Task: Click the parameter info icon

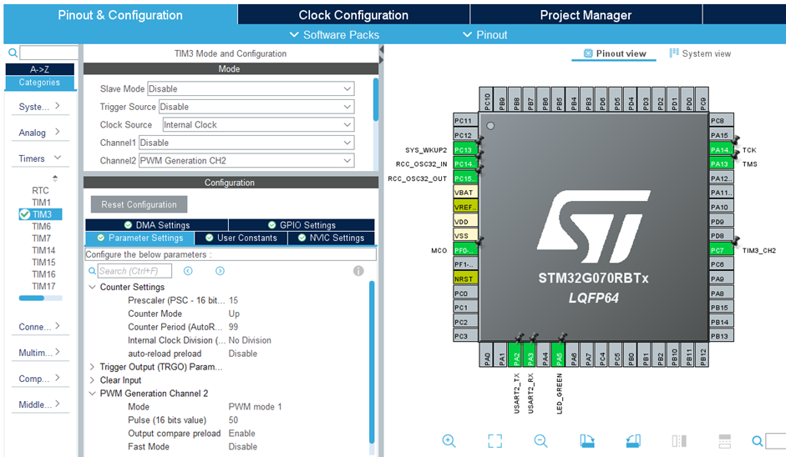Action: [358, 271]
